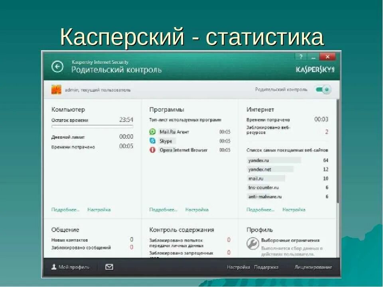Open Настройка in the bottom bar
Screen dimensions: 383x287
(x=239, y=267)
